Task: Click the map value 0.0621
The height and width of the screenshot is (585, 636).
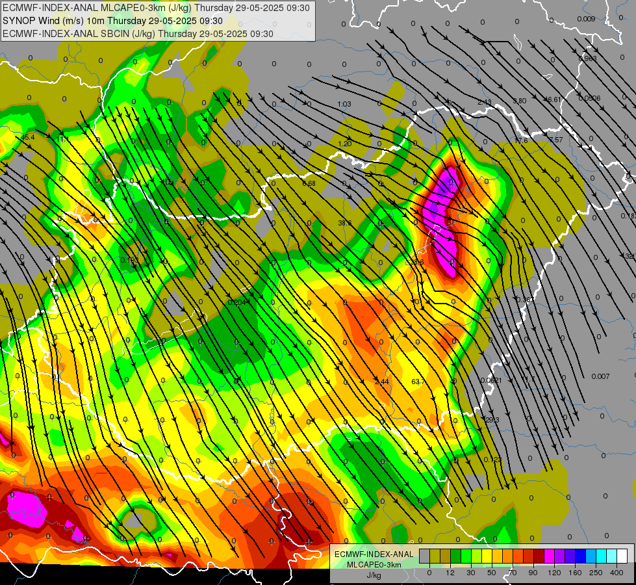Action: (x=491, y=380)
